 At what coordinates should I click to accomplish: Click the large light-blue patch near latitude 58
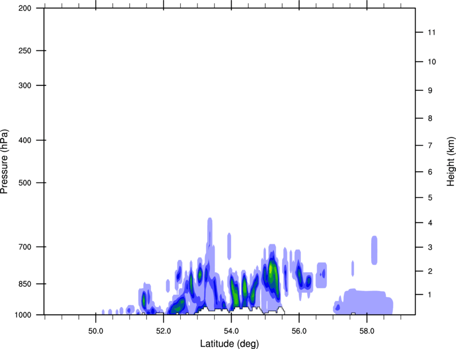[364, 302]
